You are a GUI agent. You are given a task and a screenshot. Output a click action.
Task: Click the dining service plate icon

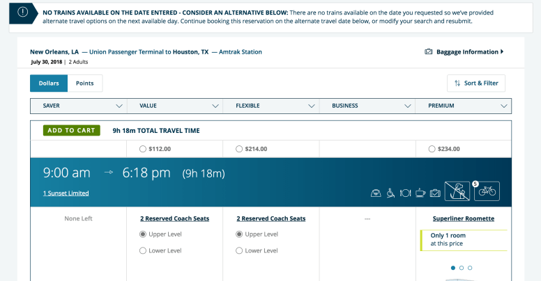pyautogui.click(x=406, y=193)
